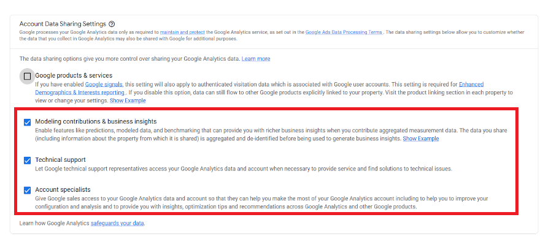Screen dimensions: 551x247
Task: Click the Technical support description paragraph
Action: [244, 169]
